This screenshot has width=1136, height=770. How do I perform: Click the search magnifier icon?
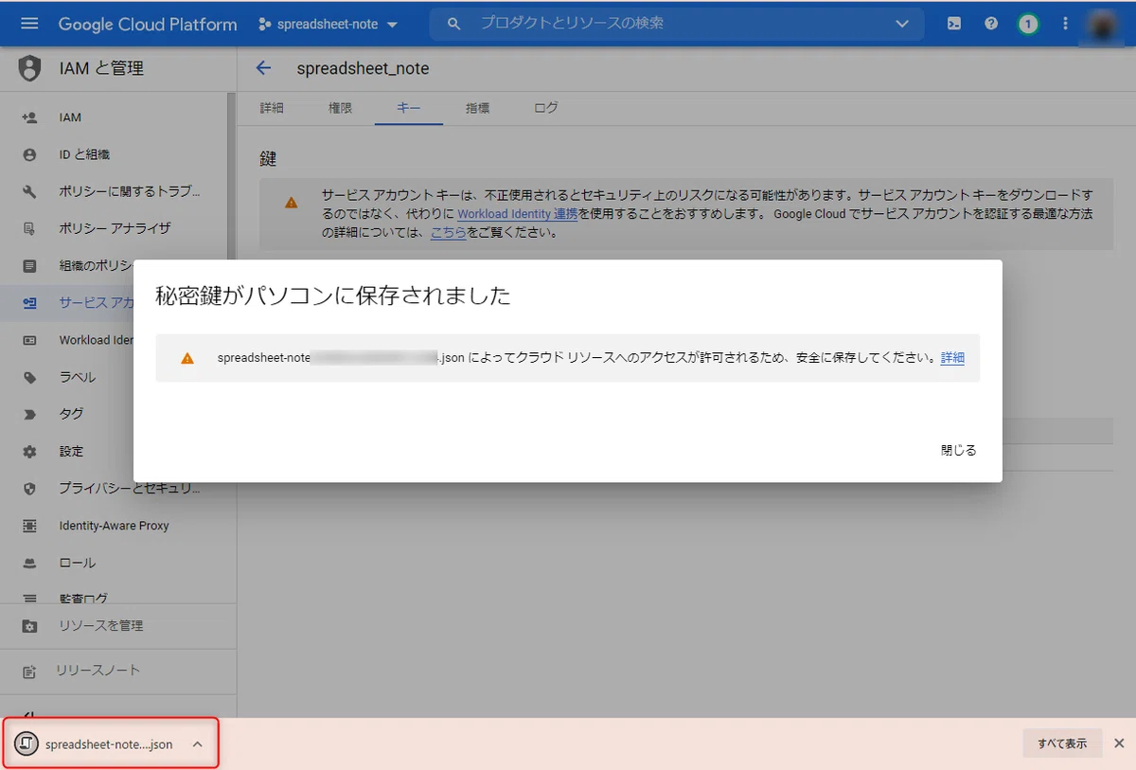pyautogui.click(x=453, y=24)
